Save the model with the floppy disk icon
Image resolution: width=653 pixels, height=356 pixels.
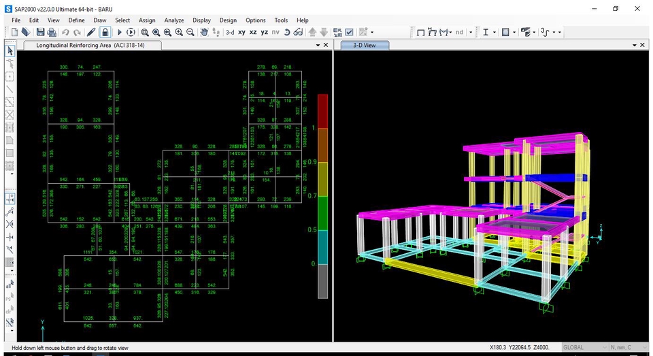[x=40, y=32]
